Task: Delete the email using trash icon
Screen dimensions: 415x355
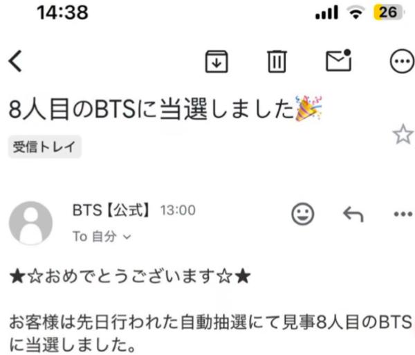Action: coord(277,61)
